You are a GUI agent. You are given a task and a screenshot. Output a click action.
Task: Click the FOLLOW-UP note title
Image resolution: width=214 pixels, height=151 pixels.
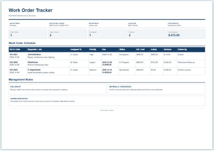pyautogui.click(x=15, y=87)
